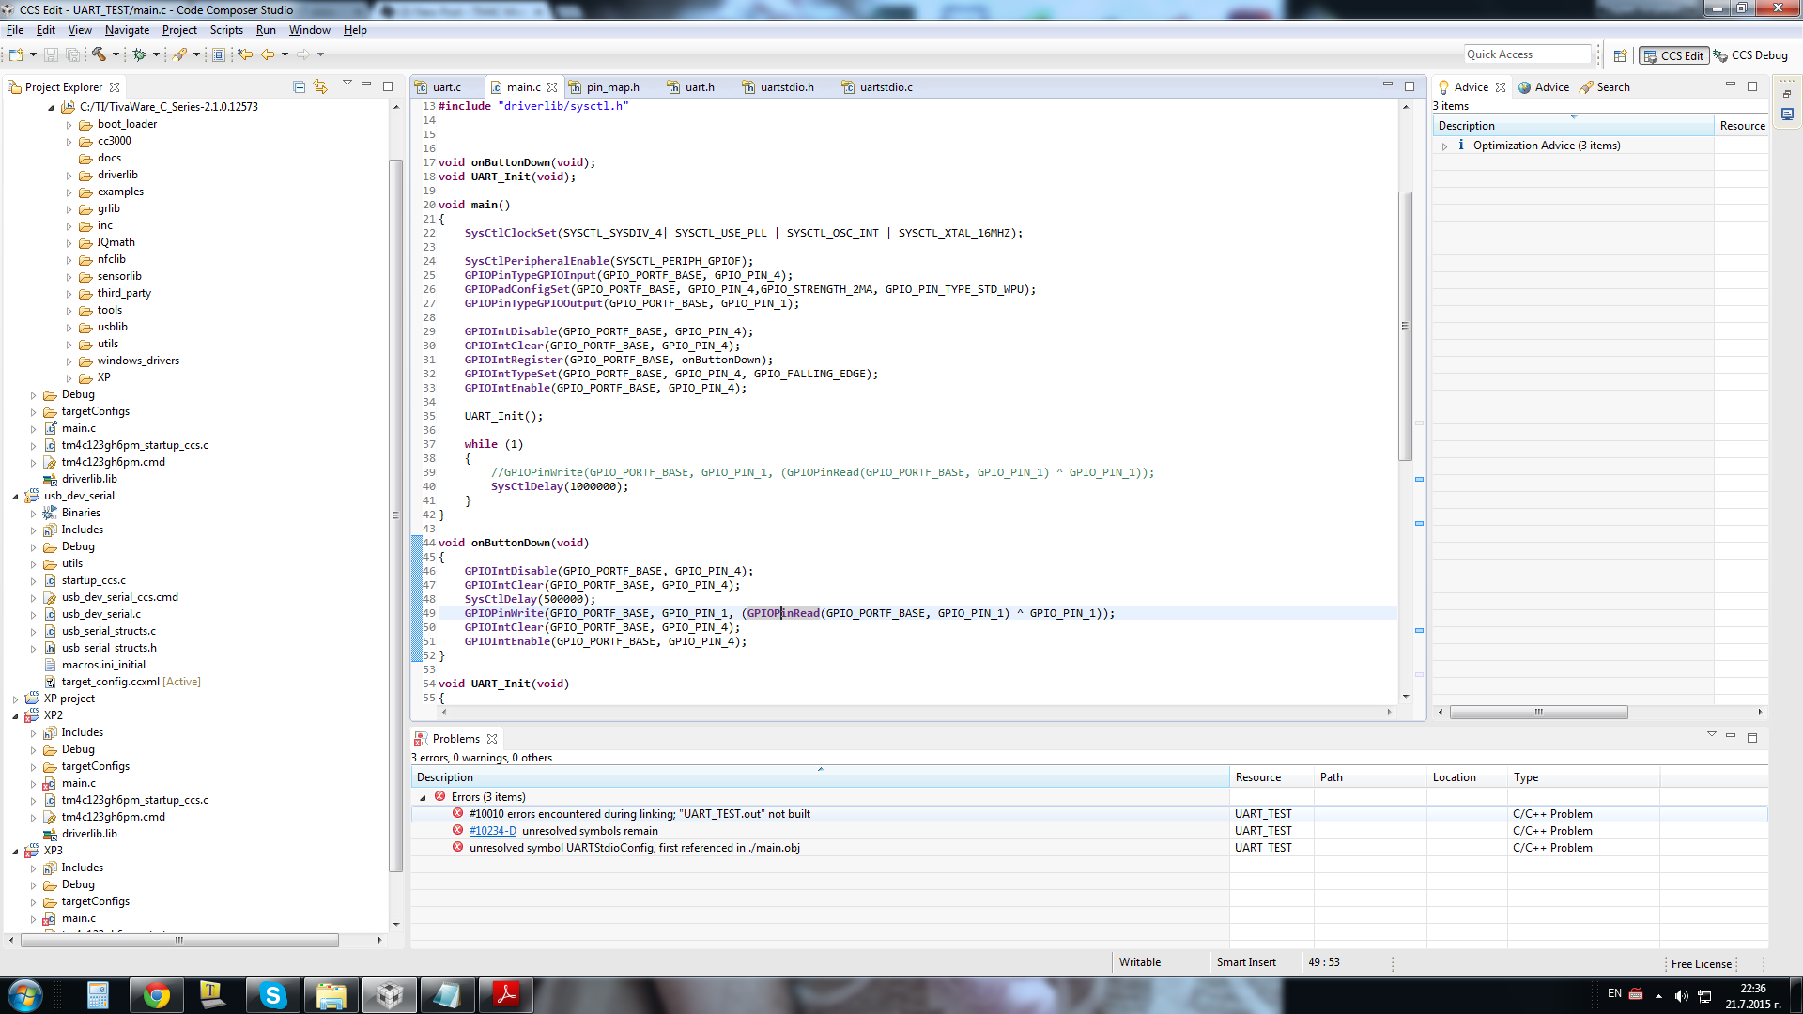Viewport: 1803px width, 1014px height.
Task: Click the New wizard toolbar icon
Action: point(16,55)
